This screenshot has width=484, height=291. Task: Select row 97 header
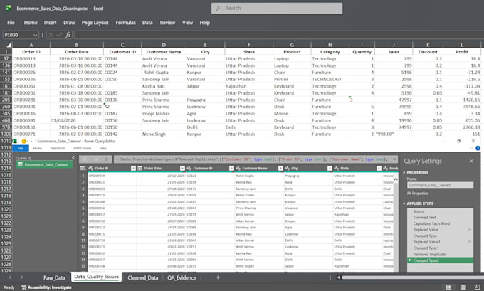pos(6,58)
